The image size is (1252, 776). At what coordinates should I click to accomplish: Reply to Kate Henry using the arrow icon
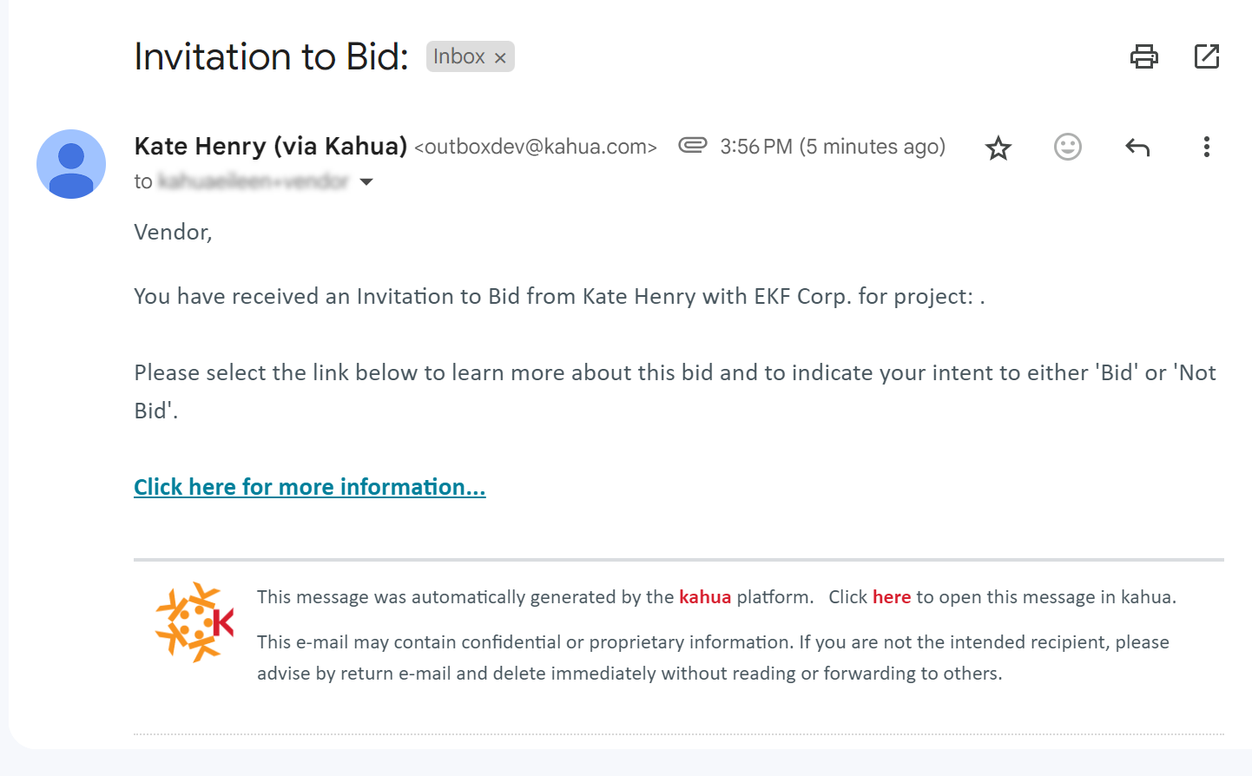[x=1137, y=147]
